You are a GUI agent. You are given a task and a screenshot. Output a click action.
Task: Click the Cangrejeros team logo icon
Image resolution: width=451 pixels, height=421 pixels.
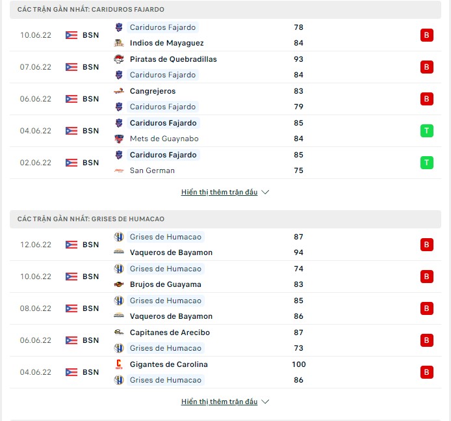pyautogui.click(x=119, y=91)
